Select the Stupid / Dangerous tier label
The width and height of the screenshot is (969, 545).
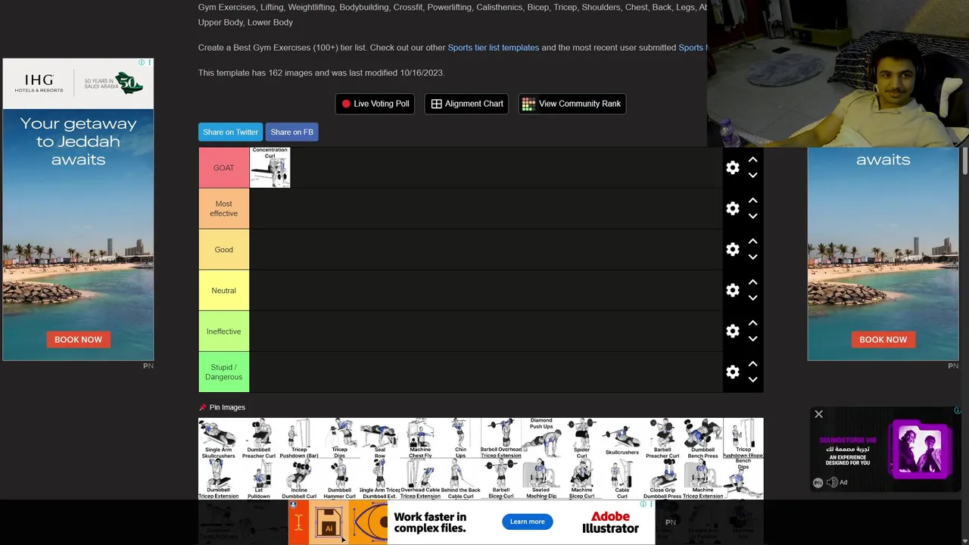[x=224, y=372]
